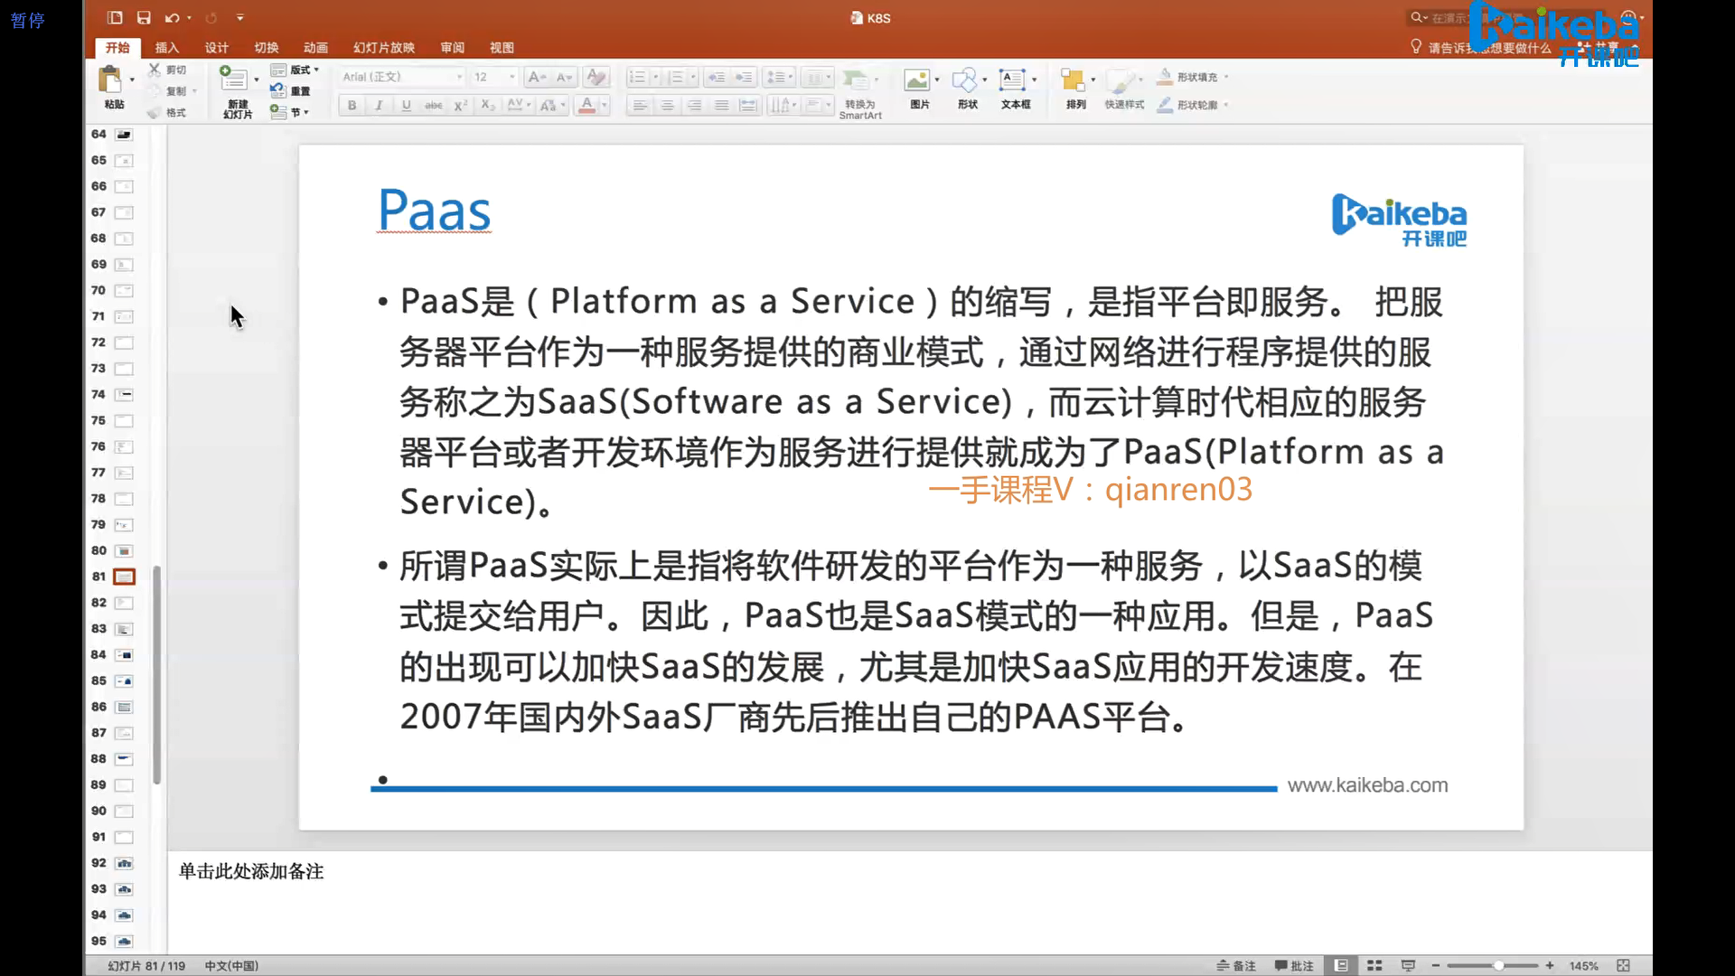Toggle italic formatting
Image resolution: width=1735 pixels, height=976 pixels.
tap(379, 106)
